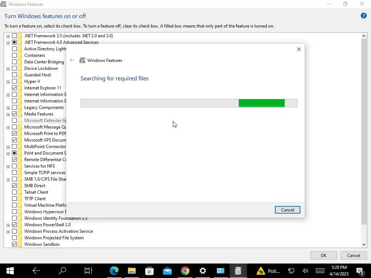Expand Media Features node

coord(8,114)
